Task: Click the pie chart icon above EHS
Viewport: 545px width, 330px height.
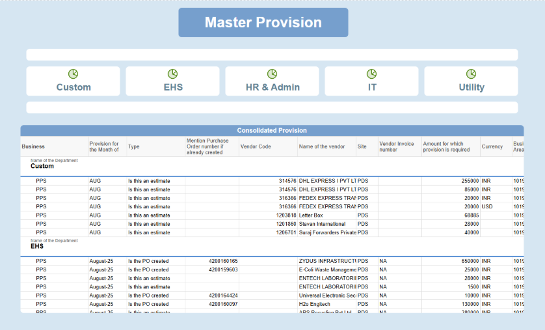Action: (x=173, y=74)
